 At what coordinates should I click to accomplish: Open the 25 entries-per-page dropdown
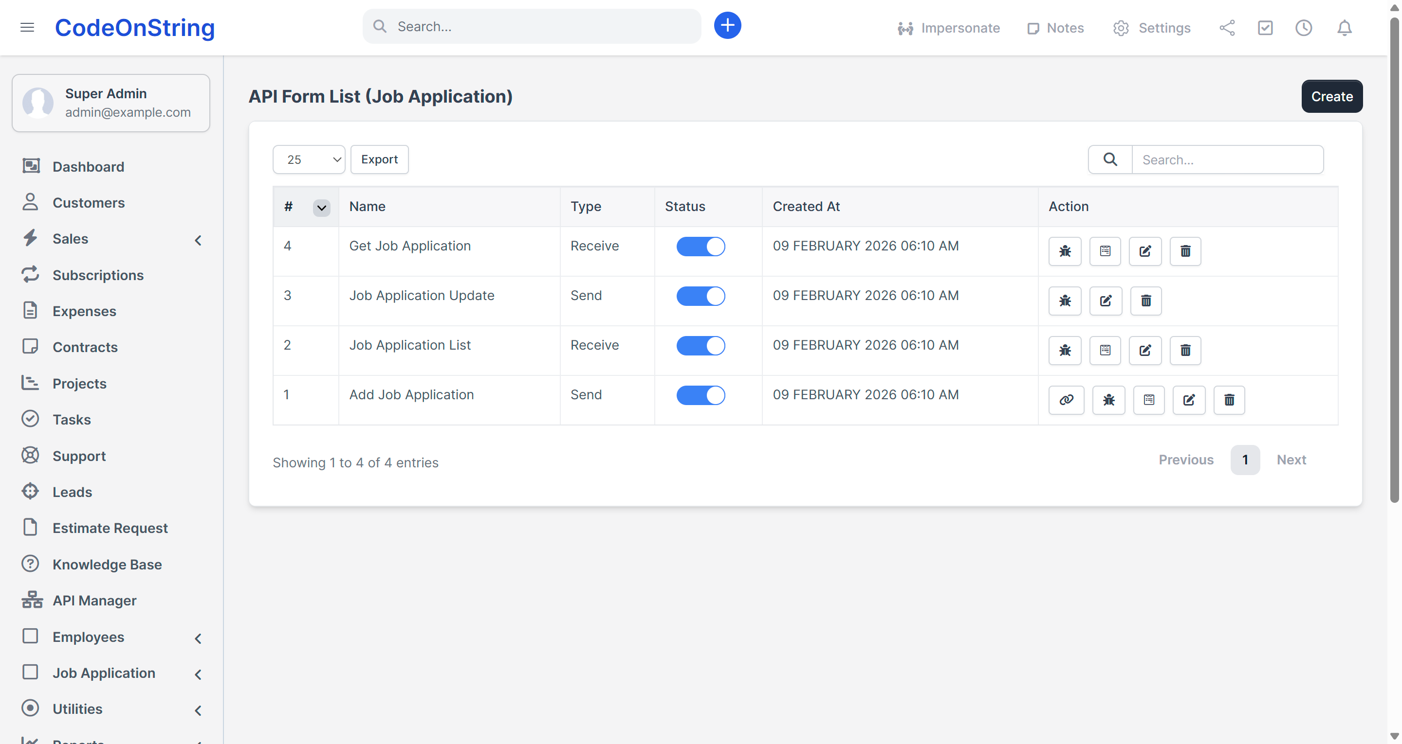click(309, 159)
